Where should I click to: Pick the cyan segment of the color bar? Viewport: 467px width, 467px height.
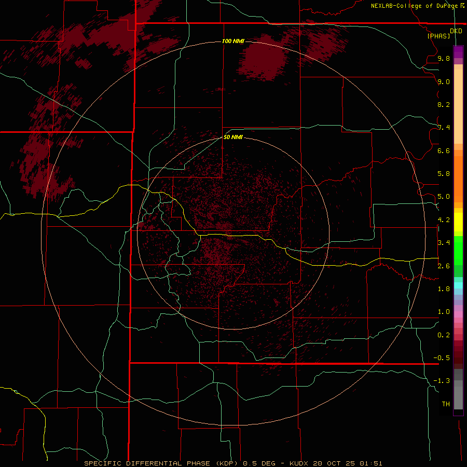[x=458, y=285]
